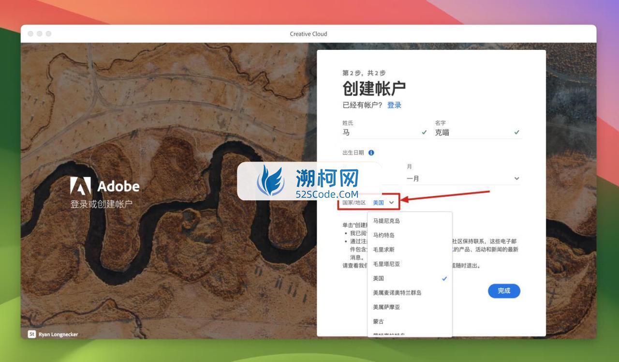Edit the 姓氏 field containing 马
This screenshot has width=619, height=362.
(385, 133)
